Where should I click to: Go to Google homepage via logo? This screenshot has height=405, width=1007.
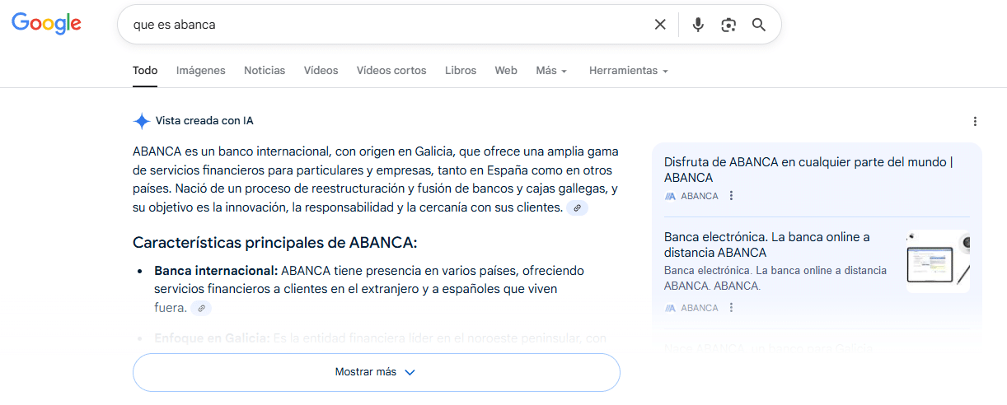46,24
